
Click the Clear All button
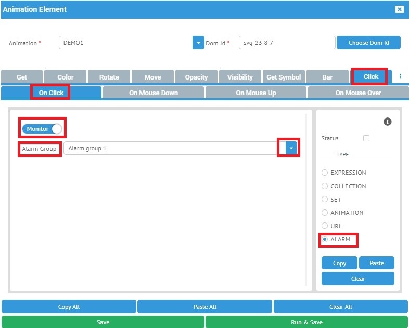coord(340,307)
